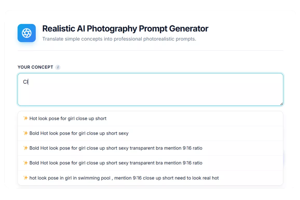300x200 pixels.
Task: Click the YOUR CONCEPT field label
Action: [x=36, y=67]
